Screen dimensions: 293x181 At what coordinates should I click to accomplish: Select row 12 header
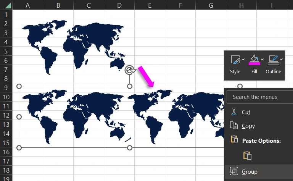(x=6, y=115)
